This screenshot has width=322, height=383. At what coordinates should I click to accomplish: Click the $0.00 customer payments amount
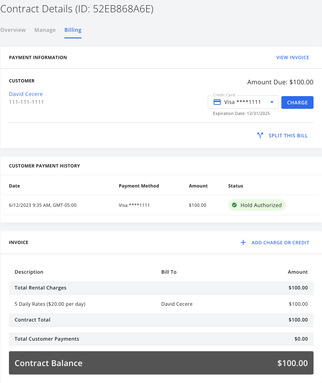[301, 339]
